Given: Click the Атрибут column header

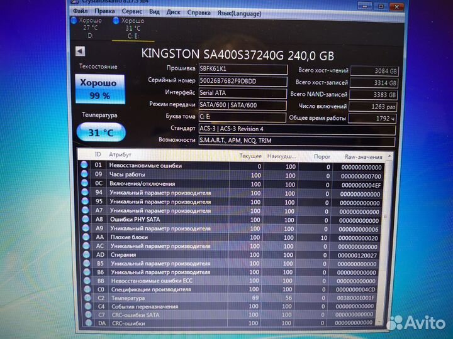Looking at the screenshot, I should (120, 155).
